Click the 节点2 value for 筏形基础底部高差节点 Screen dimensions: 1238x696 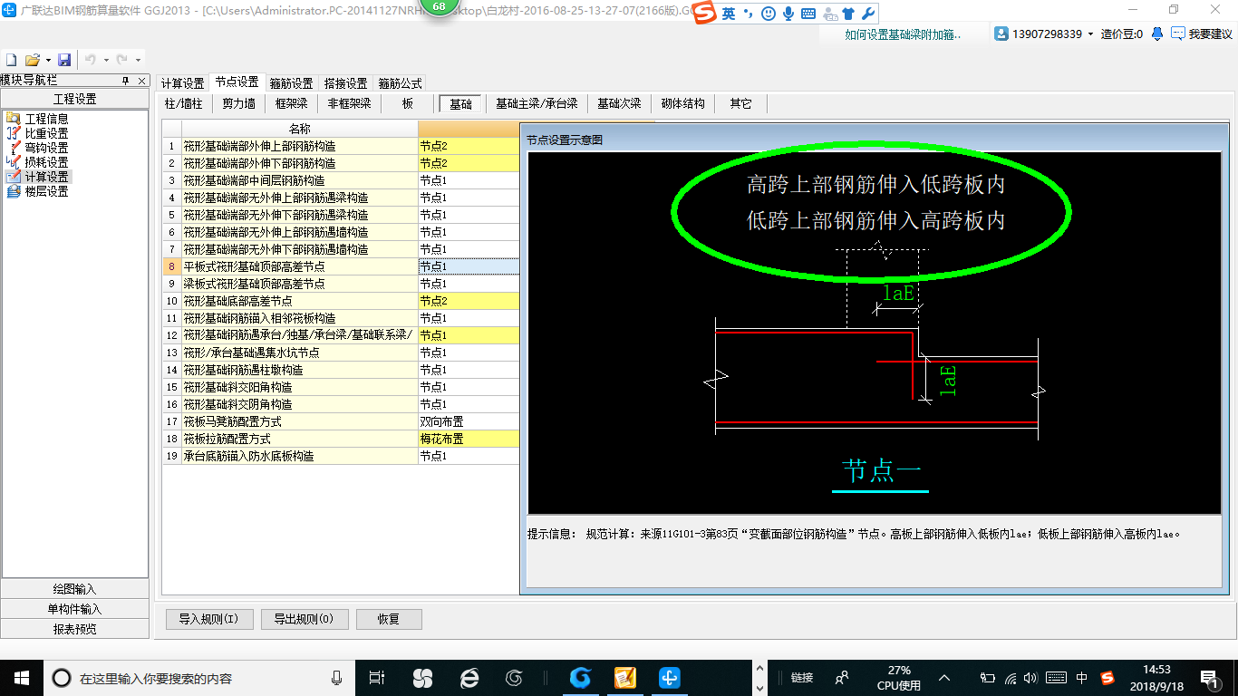coord(469,301)
